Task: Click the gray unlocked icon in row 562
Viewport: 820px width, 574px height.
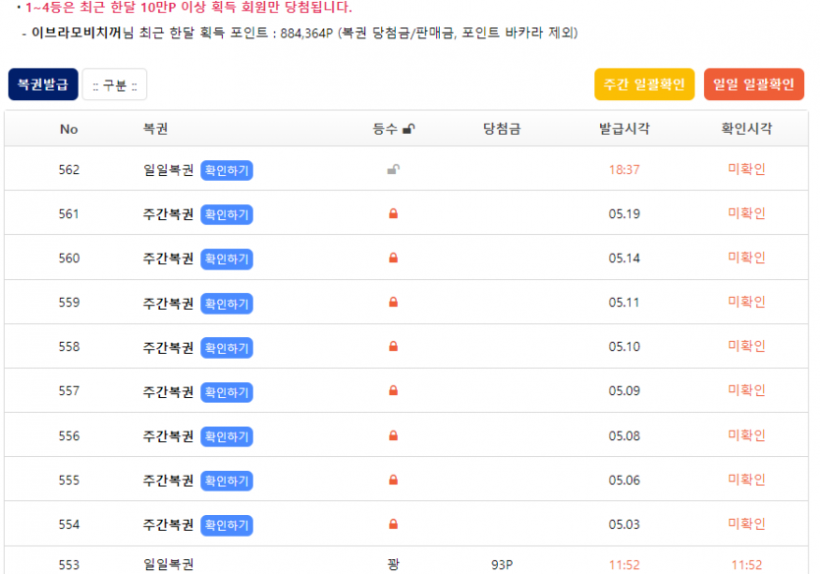Action: [393, 170]
